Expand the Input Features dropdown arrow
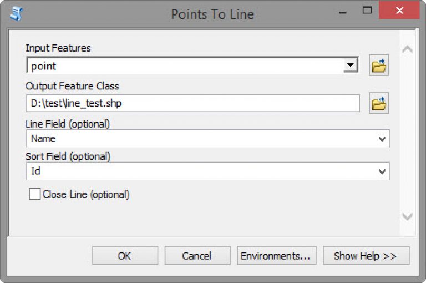 coord(351,65)
